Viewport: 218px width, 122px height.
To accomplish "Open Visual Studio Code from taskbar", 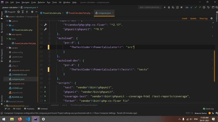I will click(28, 119).
